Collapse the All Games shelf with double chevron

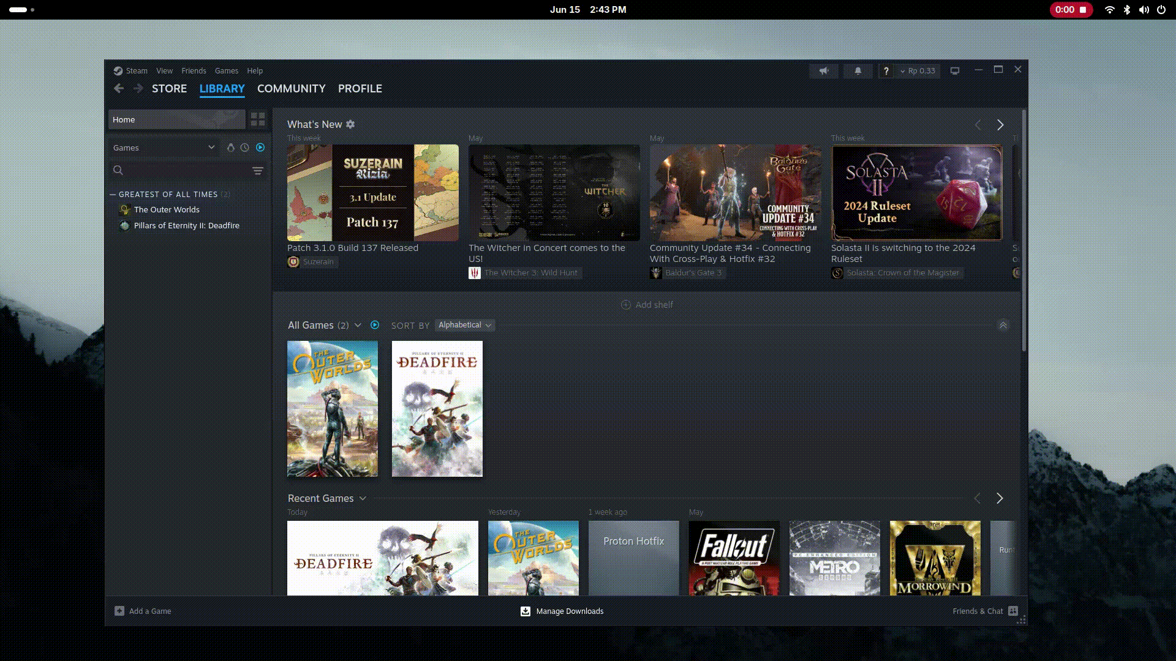[1003, 325]
